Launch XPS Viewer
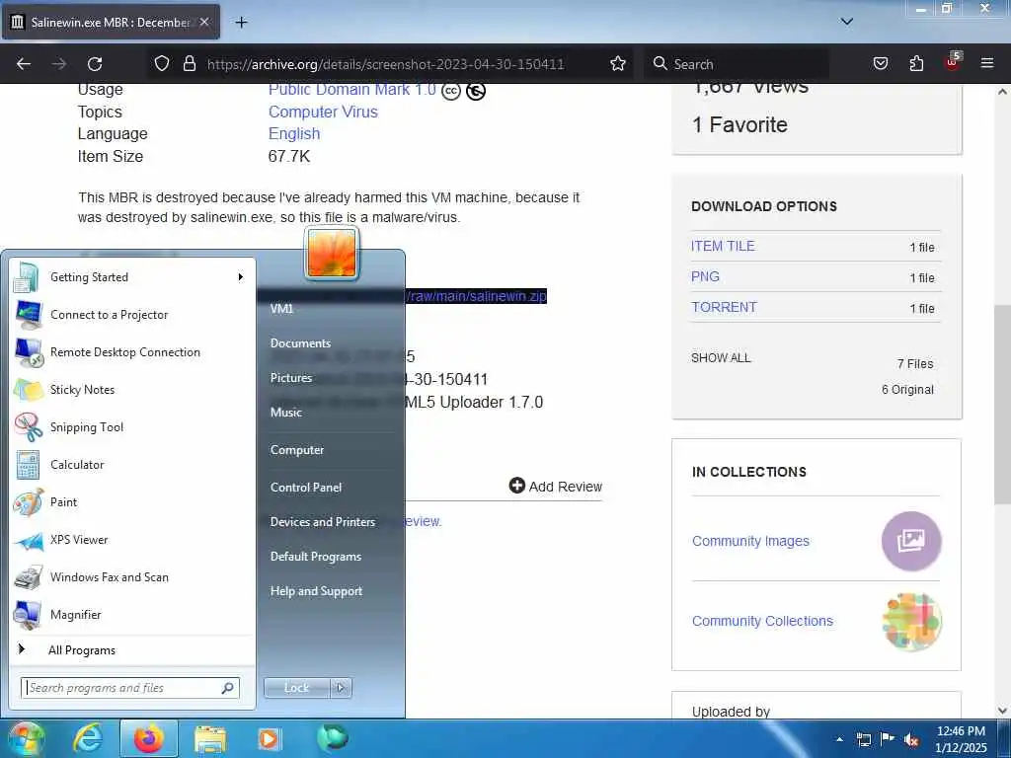 click(131, 540)
